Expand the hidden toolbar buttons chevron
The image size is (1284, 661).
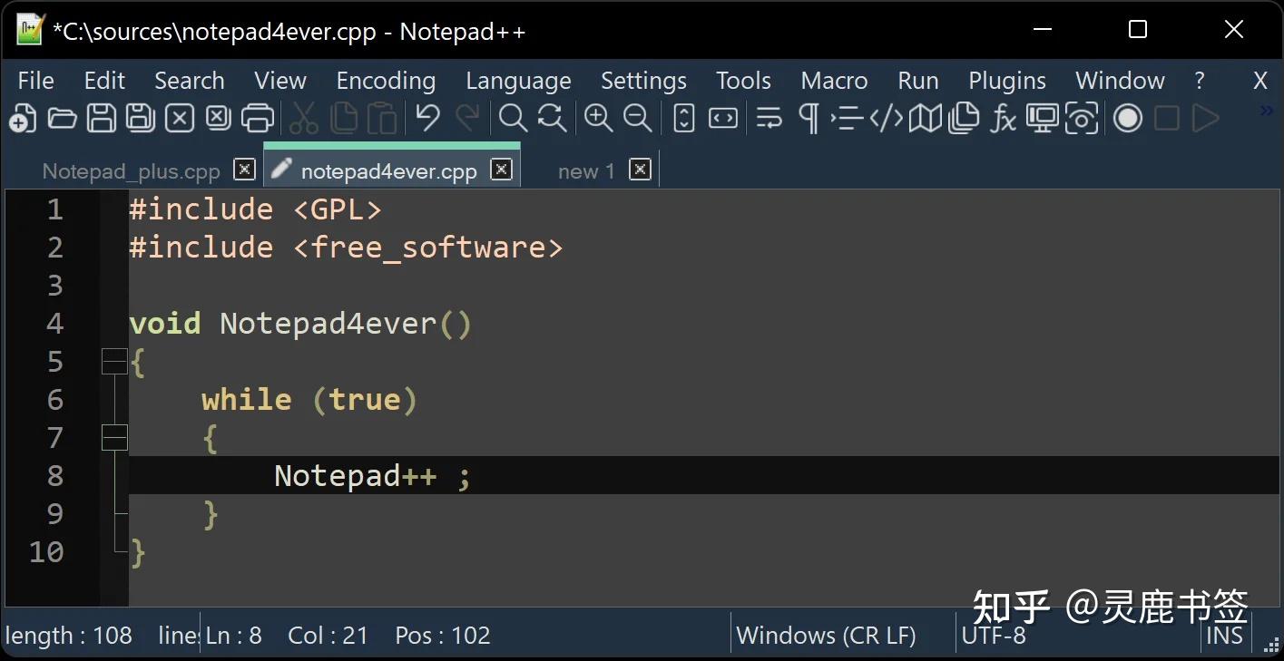[x=1265, y=109]
